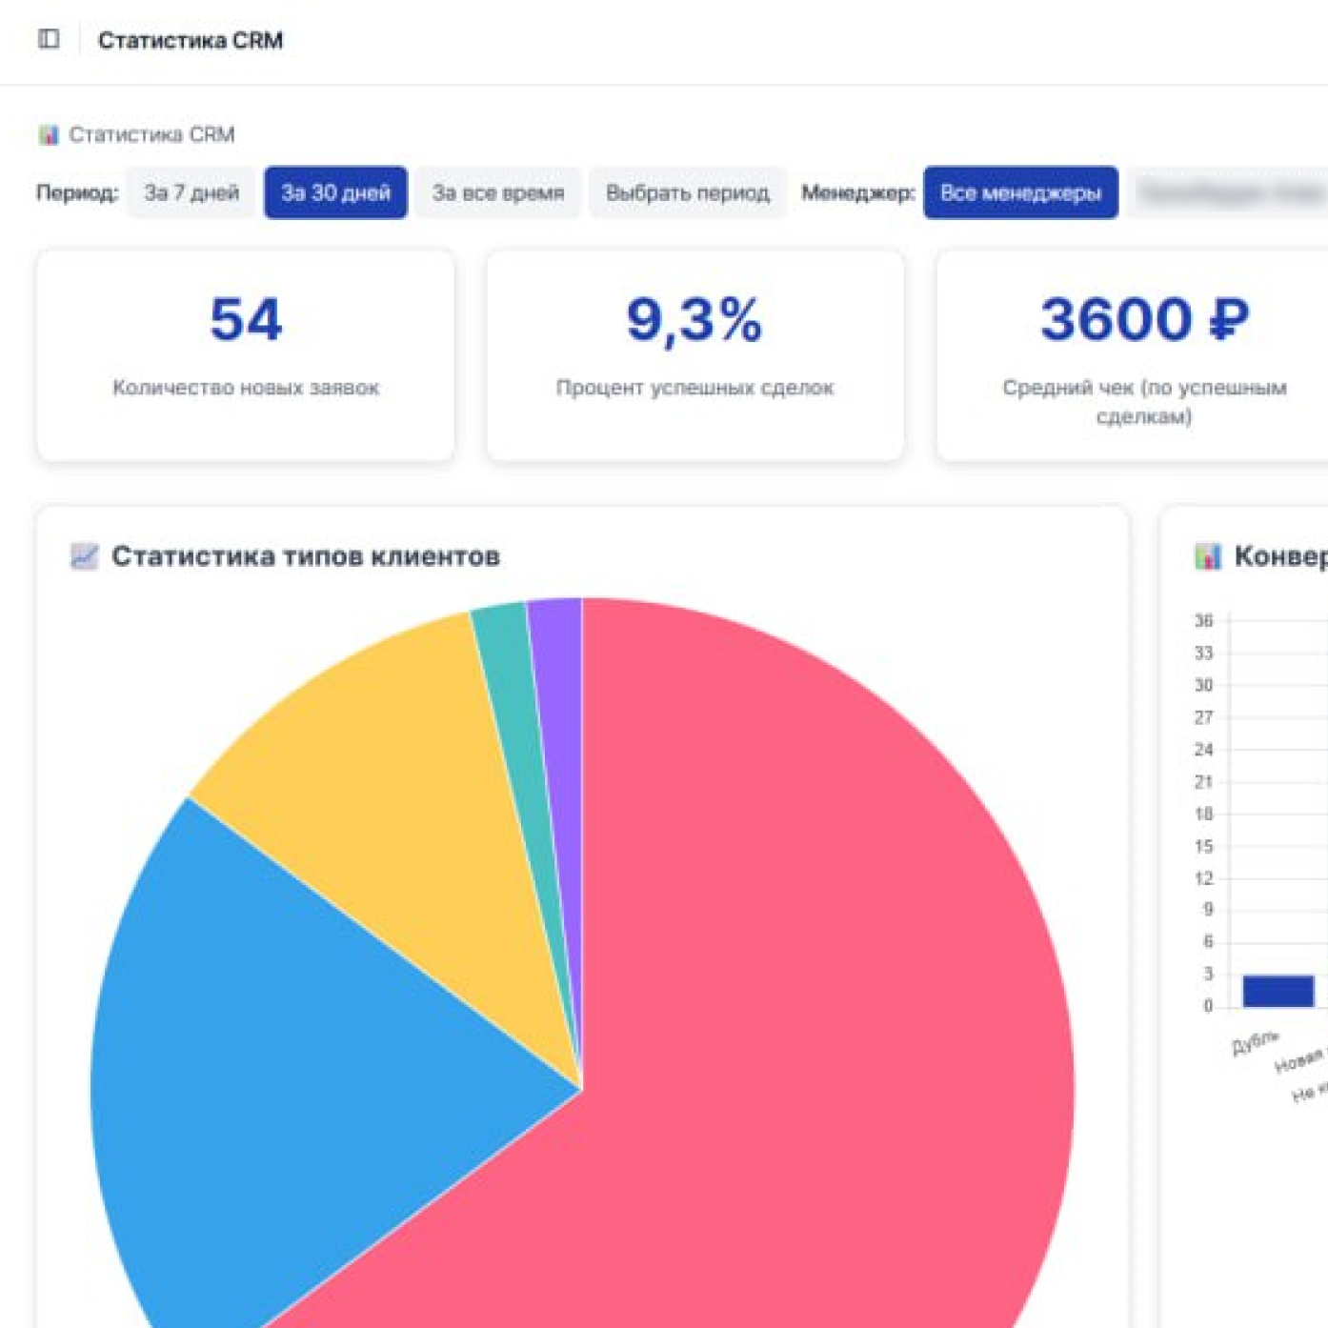
Task: Toggle the sidebar panel icon
Action: pos(49,39)
